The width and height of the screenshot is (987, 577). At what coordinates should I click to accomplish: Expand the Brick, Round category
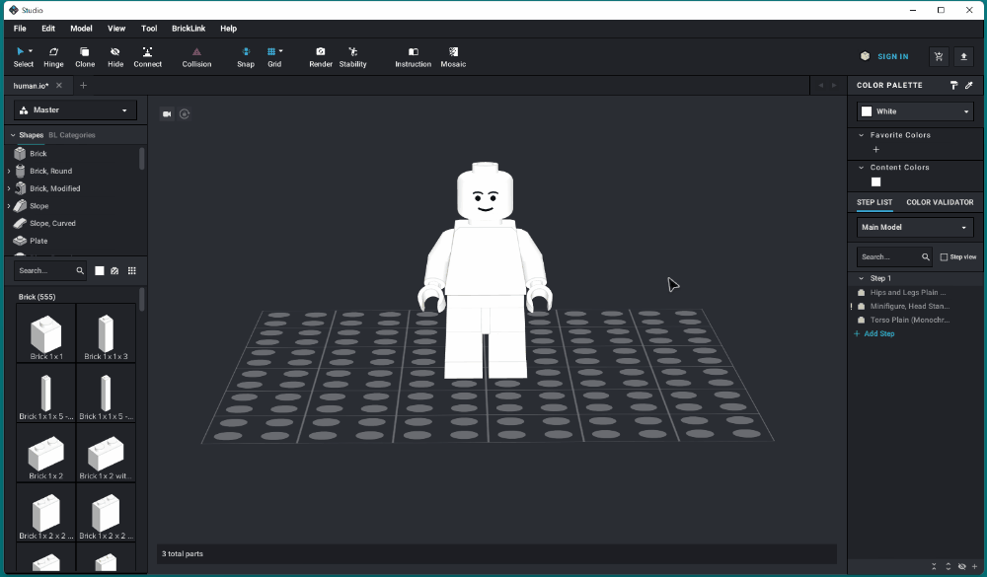(x=9, y=172)
